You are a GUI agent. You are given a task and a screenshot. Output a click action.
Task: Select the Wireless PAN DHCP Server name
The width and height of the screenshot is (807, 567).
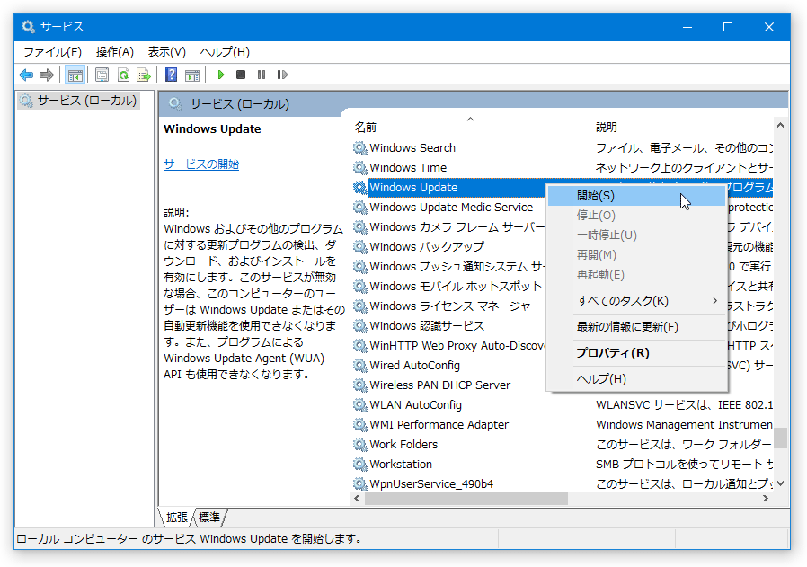point(440,385)
